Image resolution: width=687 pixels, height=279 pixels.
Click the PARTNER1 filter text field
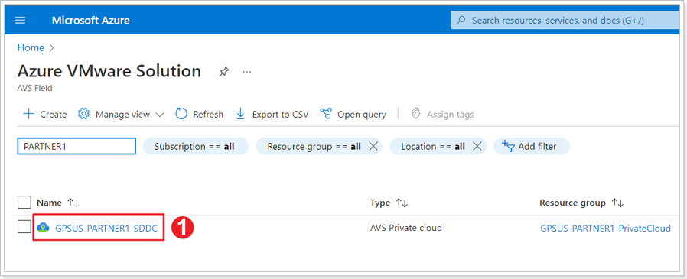point(77,146)
